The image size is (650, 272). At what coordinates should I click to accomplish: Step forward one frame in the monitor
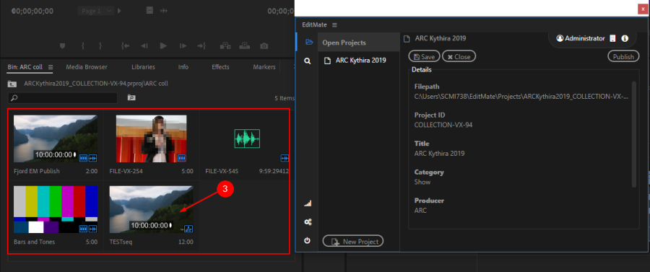click(x=183, y=46)
